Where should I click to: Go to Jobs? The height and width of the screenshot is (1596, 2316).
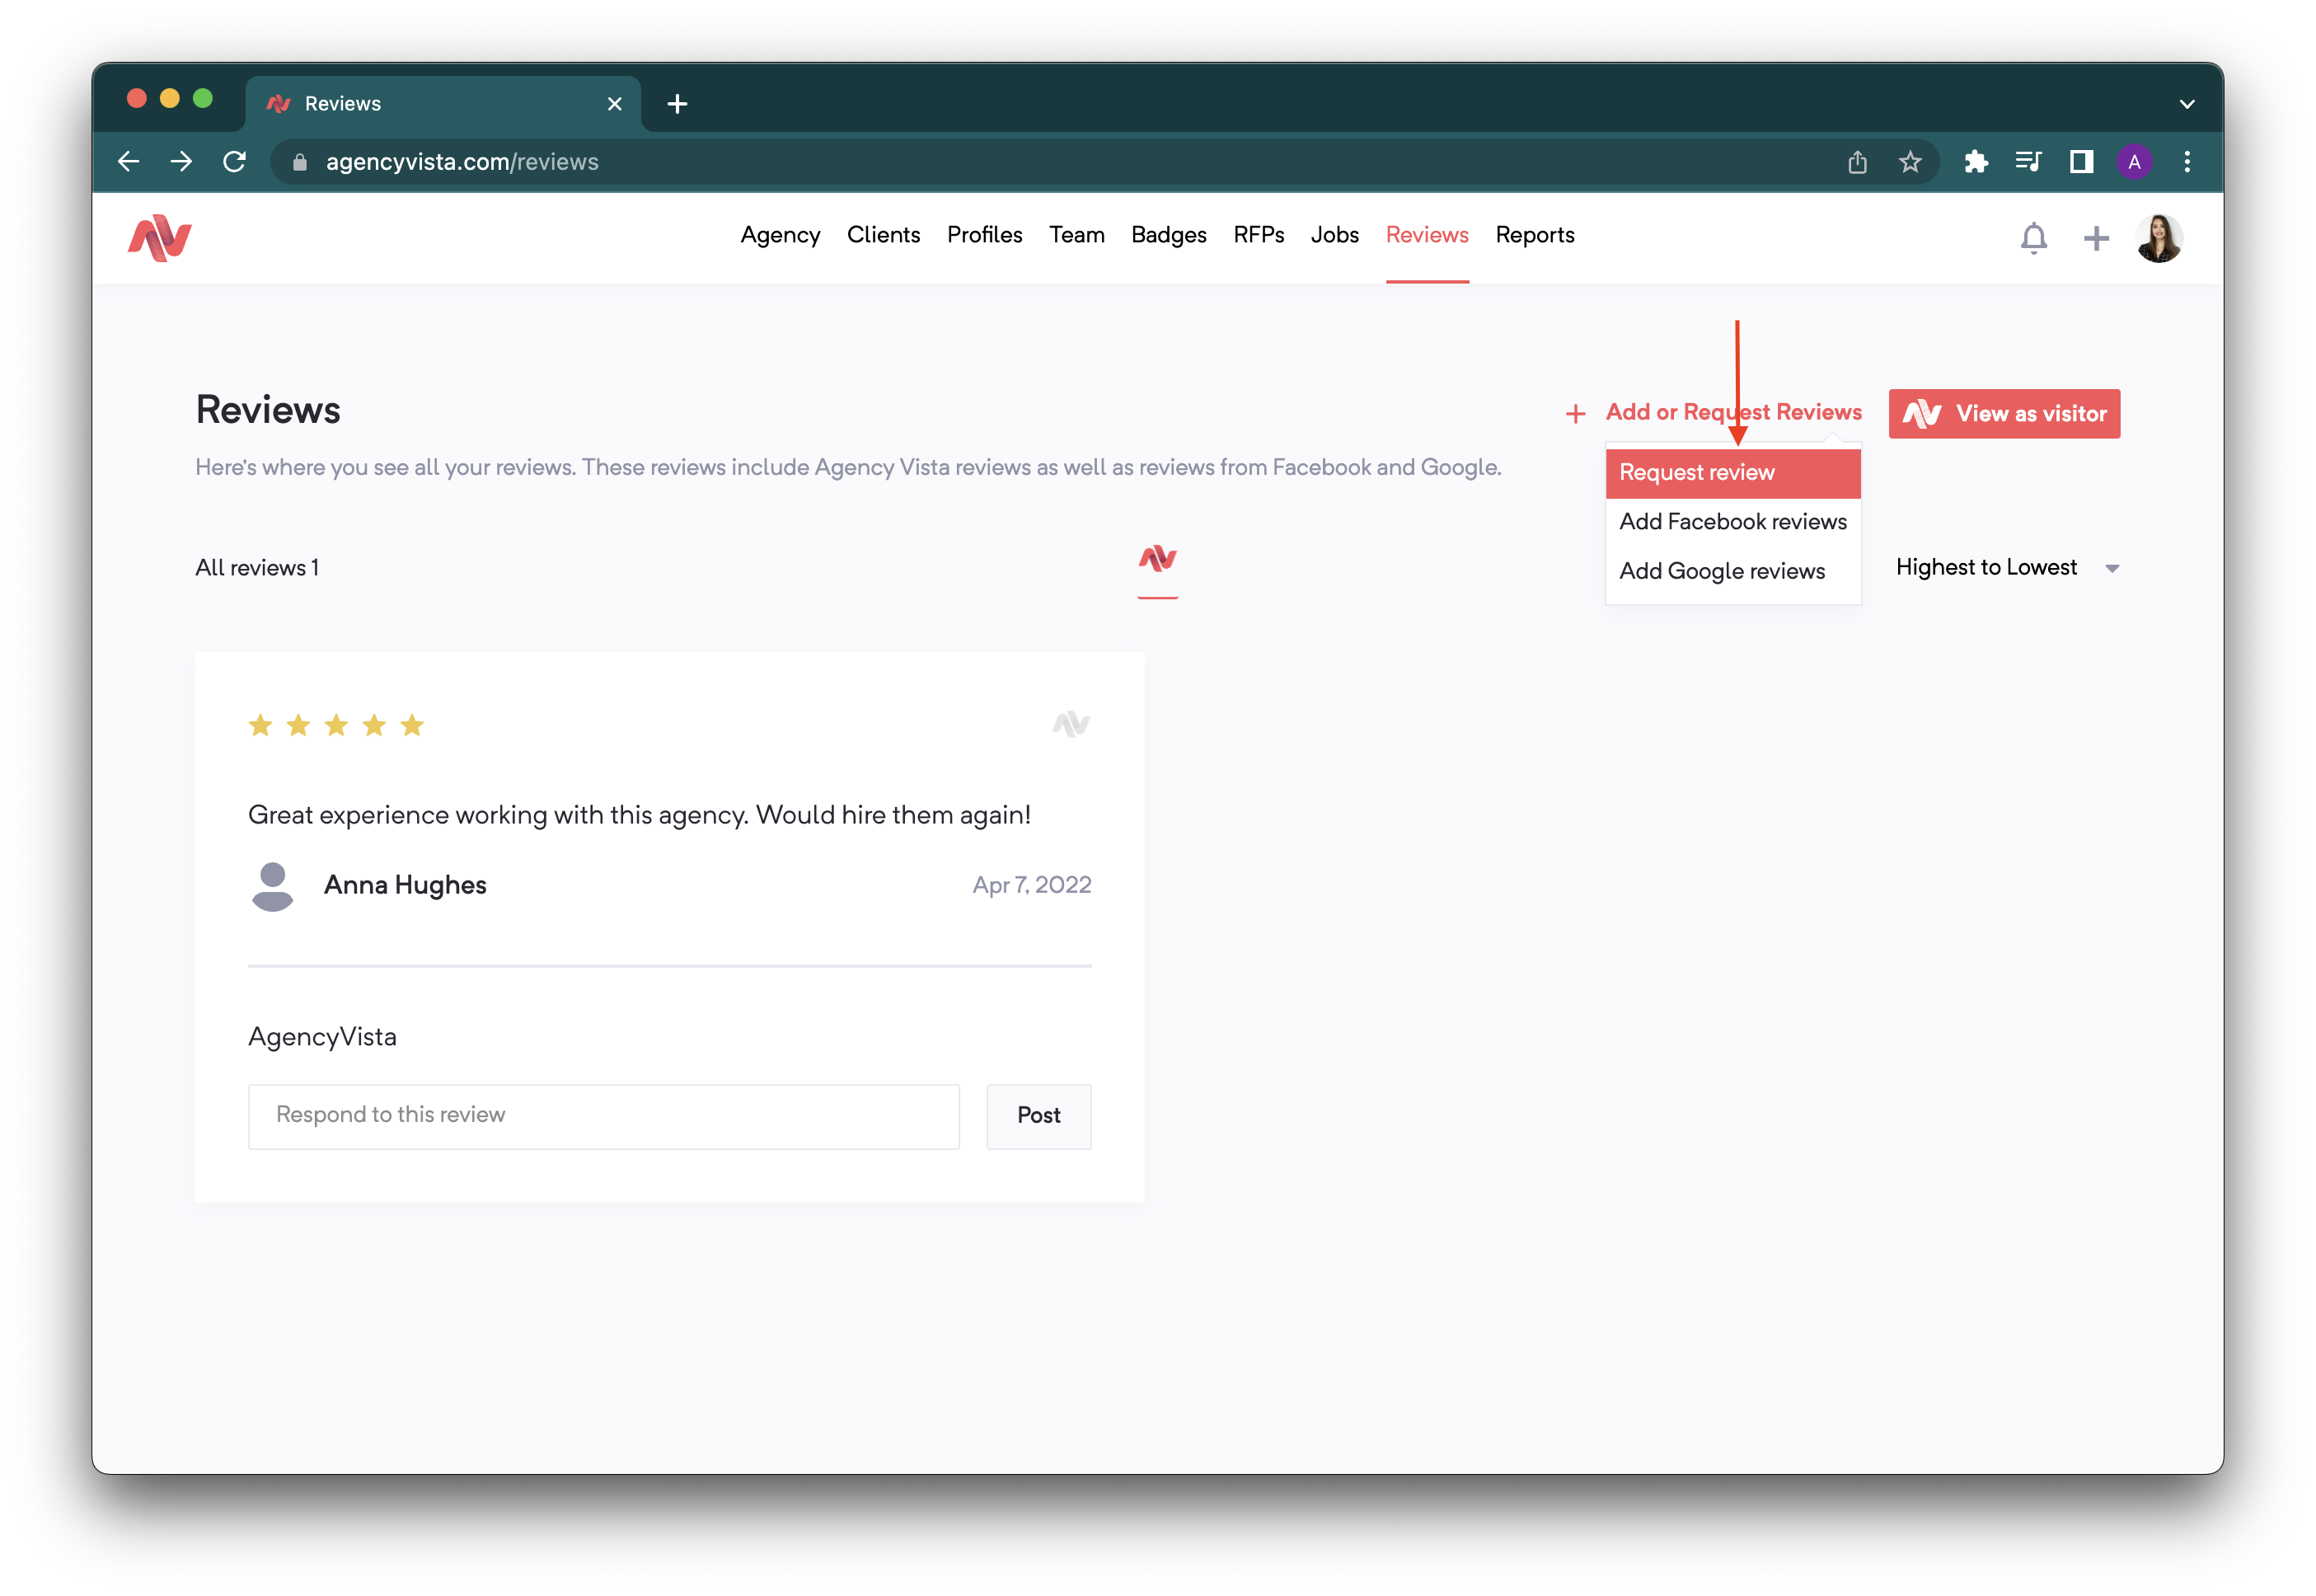coord(1334,235)
